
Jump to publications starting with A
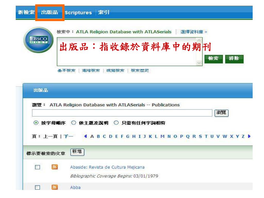click(x=92, y=136)
